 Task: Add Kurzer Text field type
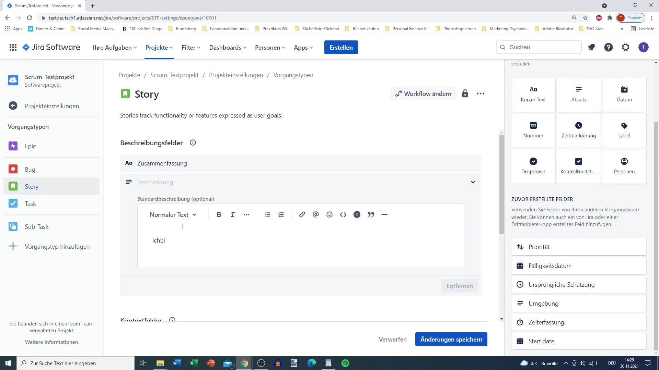(x=533, y=94)
